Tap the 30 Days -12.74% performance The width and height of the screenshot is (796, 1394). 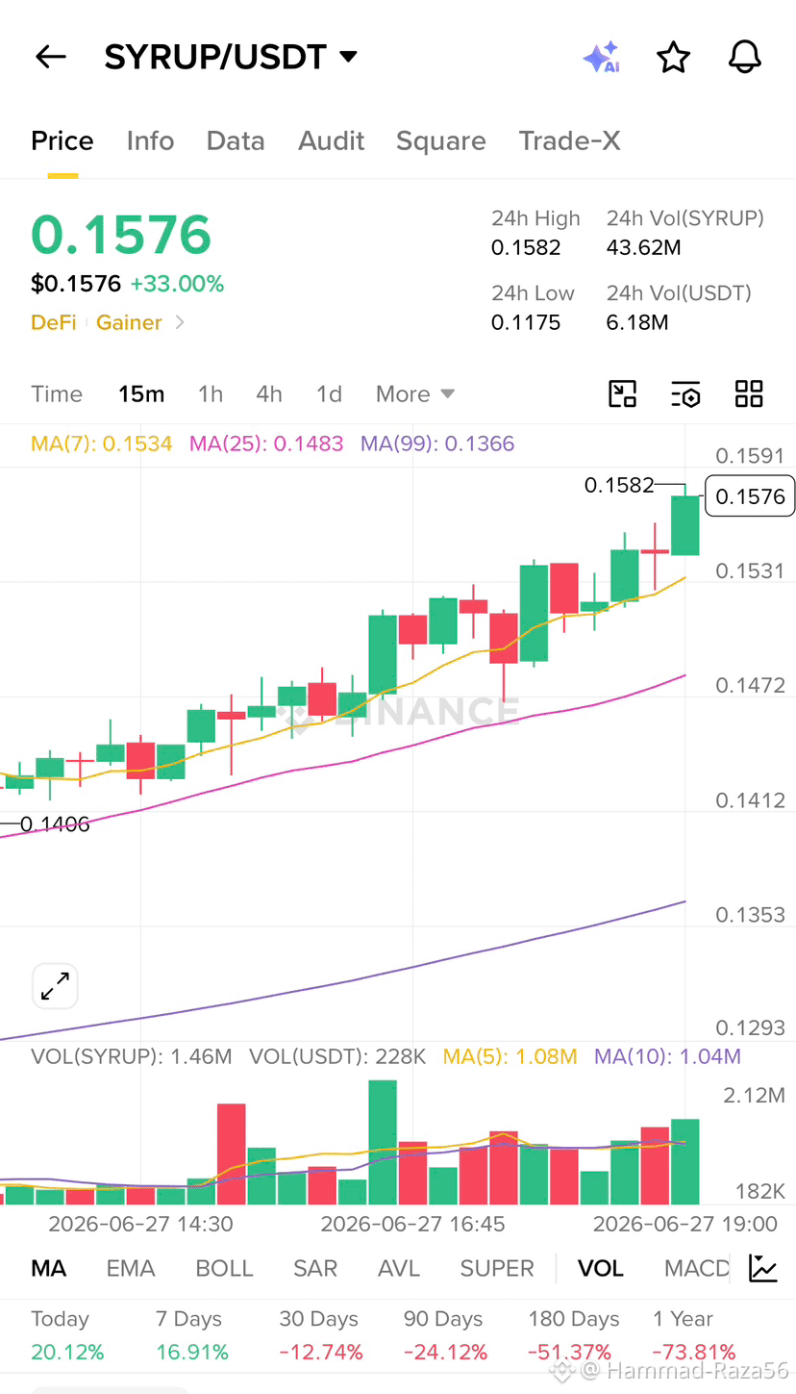[321, 1335]
